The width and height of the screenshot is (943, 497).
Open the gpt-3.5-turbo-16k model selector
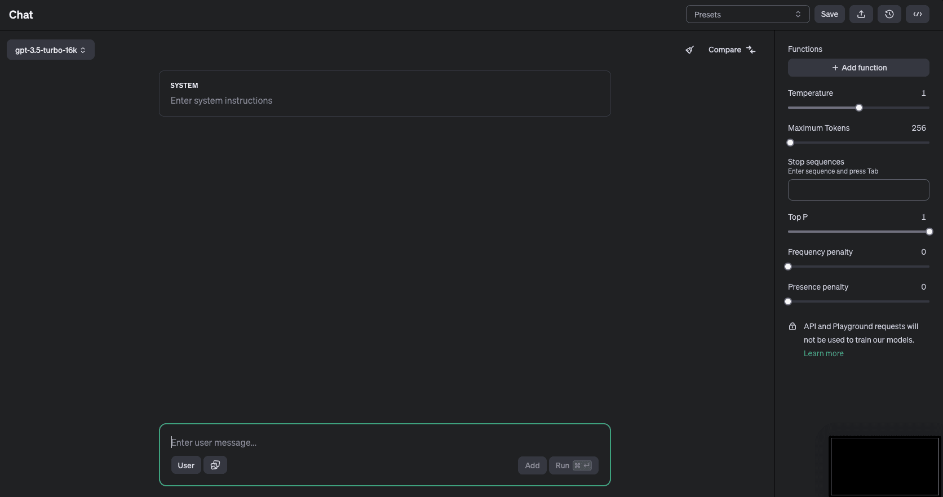51,50
